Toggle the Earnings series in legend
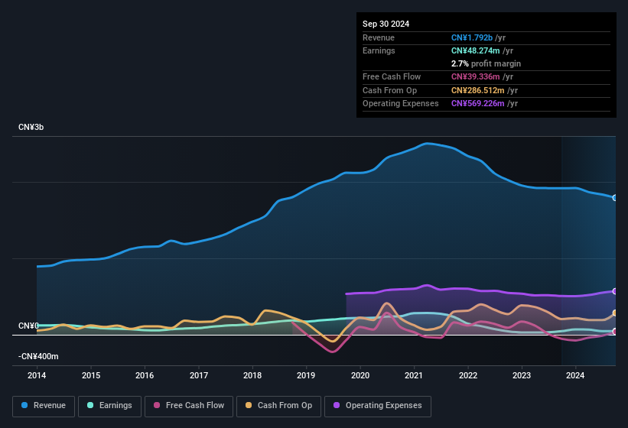 110,406
